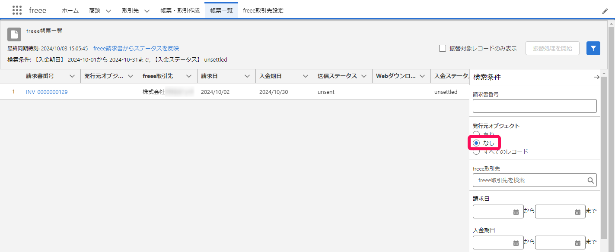Expand the 取引先 tab dropdown chevron
The width and height of the screenshot is (615, 252).
click(x=147, y=11)
